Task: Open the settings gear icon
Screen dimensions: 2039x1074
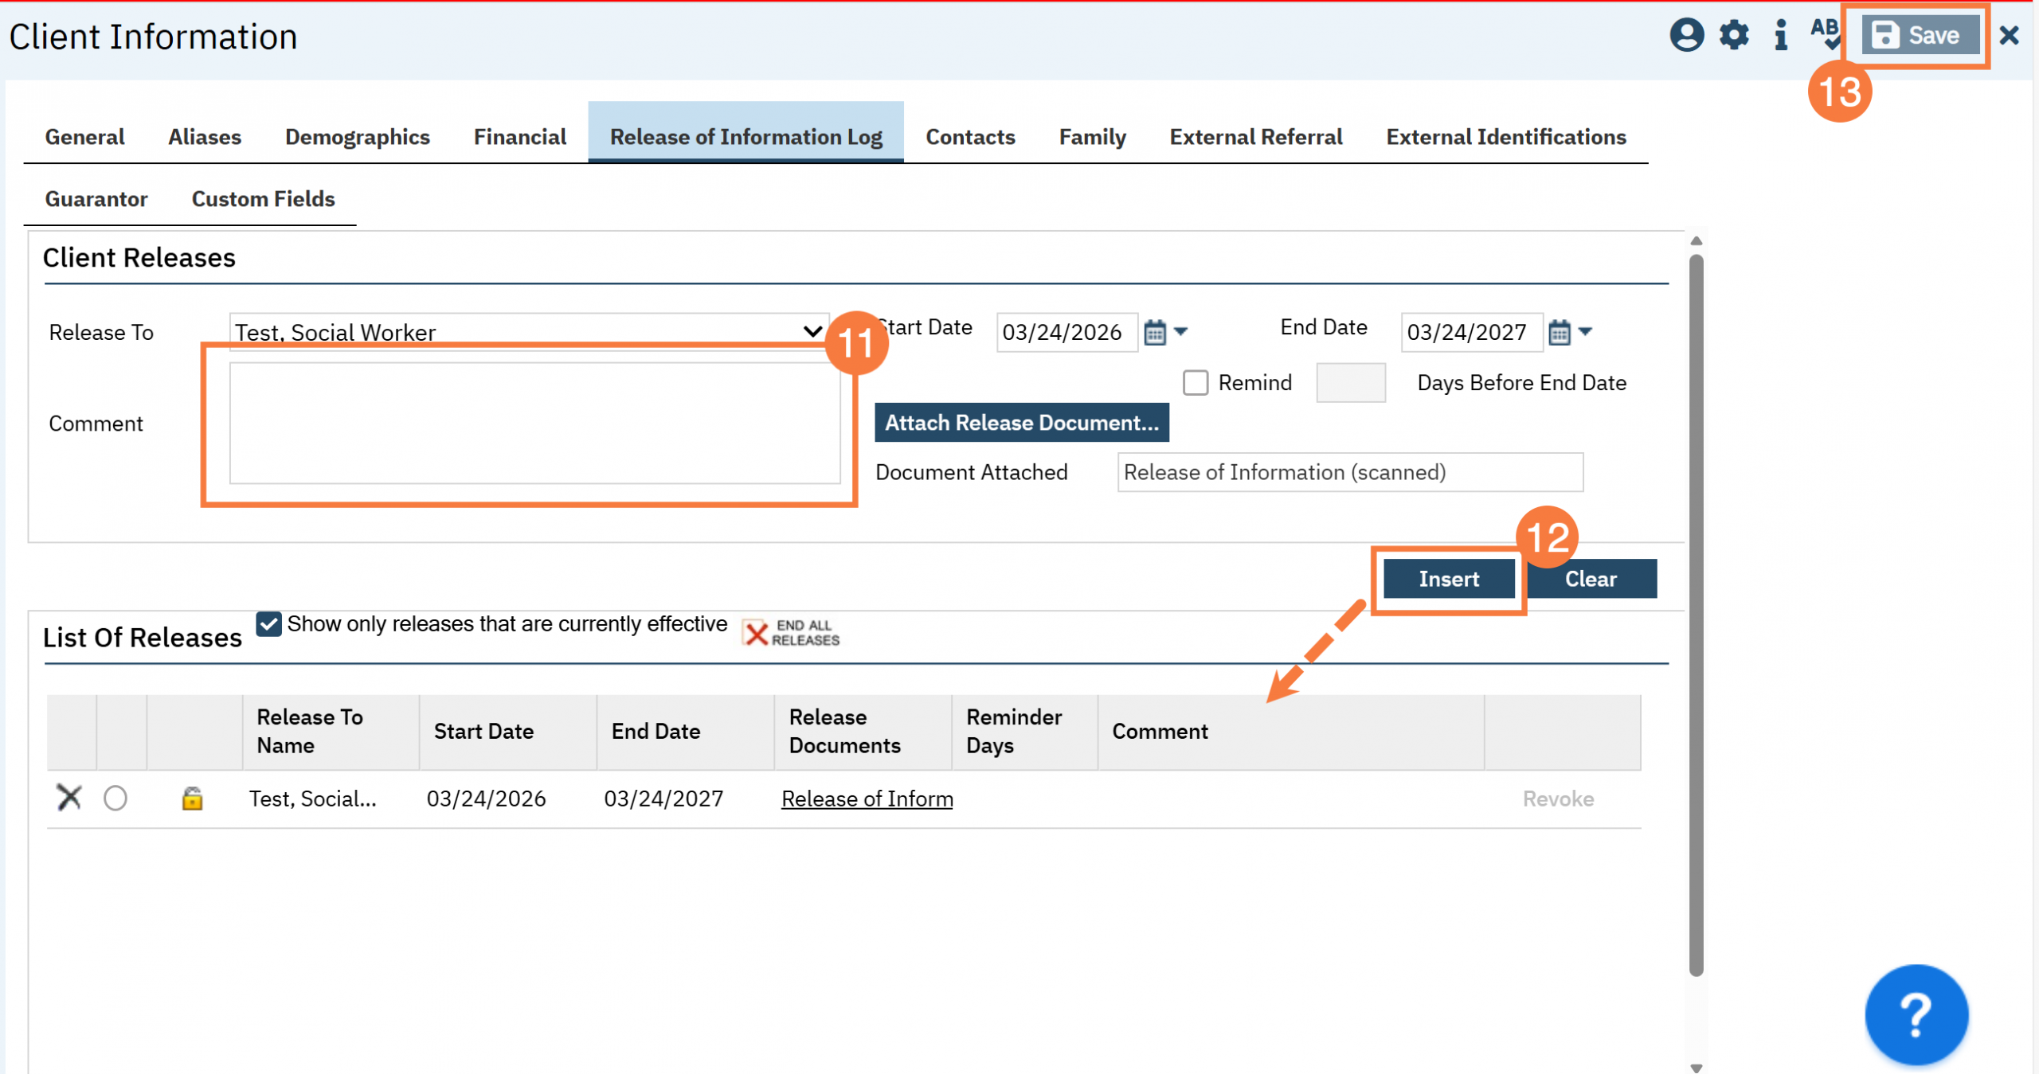Action: tap(1733, 35)
